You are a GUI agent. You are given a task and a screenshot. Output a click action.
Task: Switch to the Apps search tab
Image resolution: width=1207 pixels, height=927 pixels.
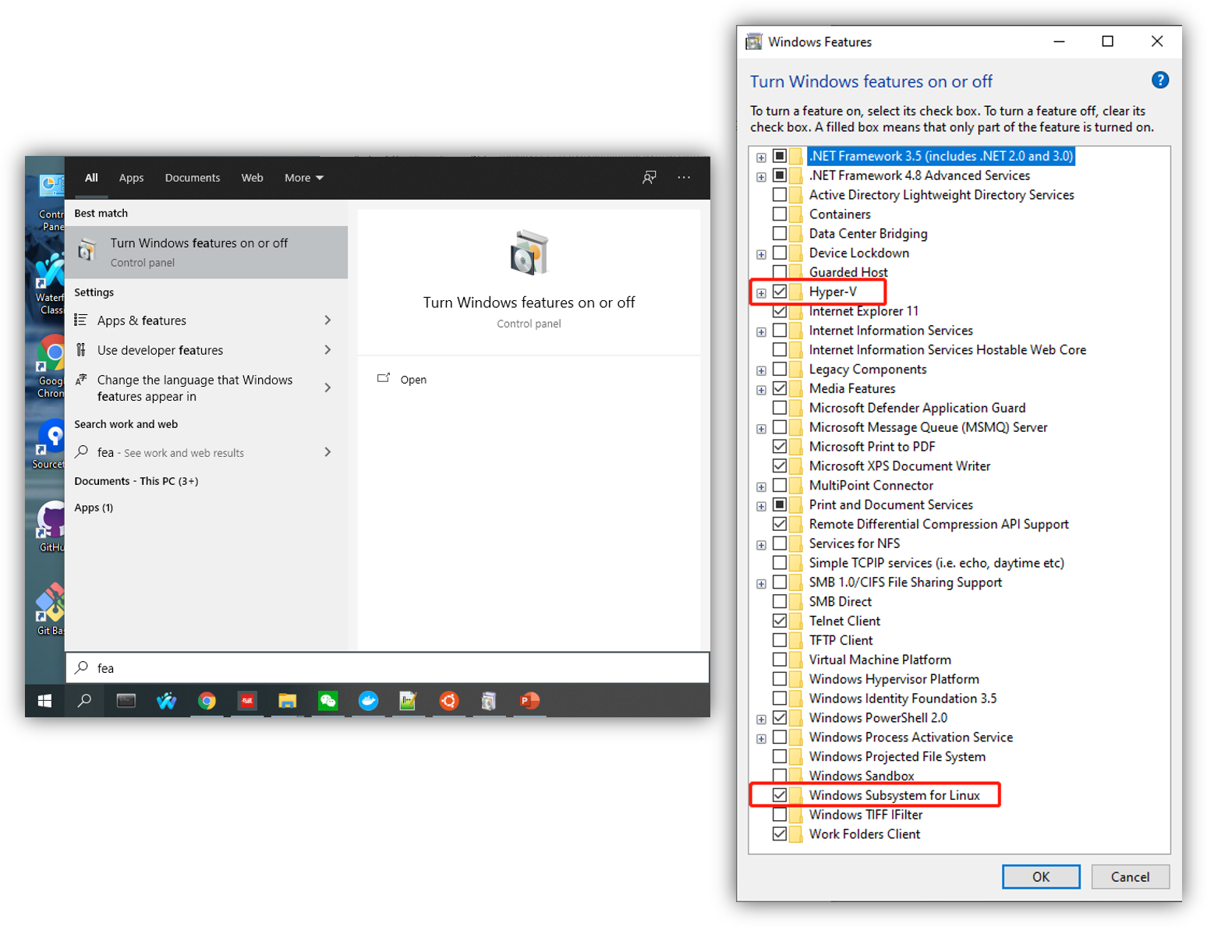[131, 178]
